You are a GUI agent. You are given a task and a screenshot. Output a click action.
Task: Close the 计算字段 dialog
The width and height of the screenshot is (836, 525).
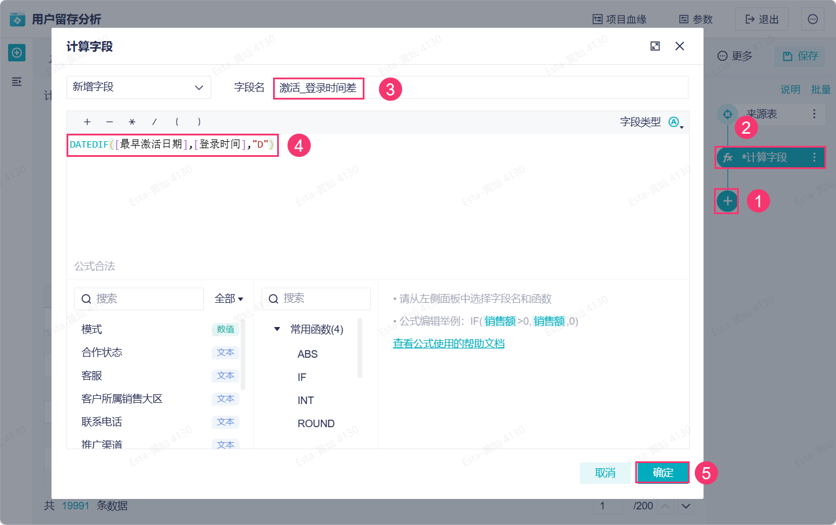point(680,46)
